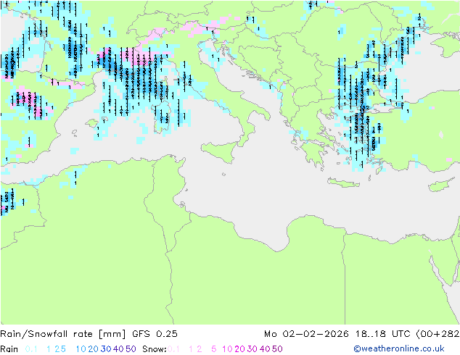Click the "18..18 UTC" time label
The image size is (460, 355).
(383, 334)
